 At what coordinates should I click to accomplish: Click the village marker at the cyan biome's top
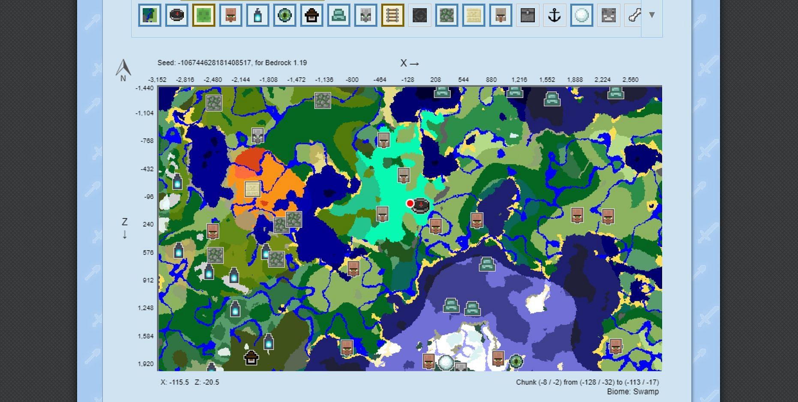pos(384,140)
